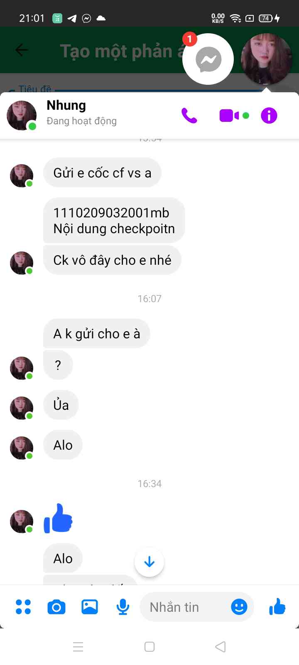Tap the microphone to record voice message
The width and height of the screenshot is (299, 665).
point(123,607)
